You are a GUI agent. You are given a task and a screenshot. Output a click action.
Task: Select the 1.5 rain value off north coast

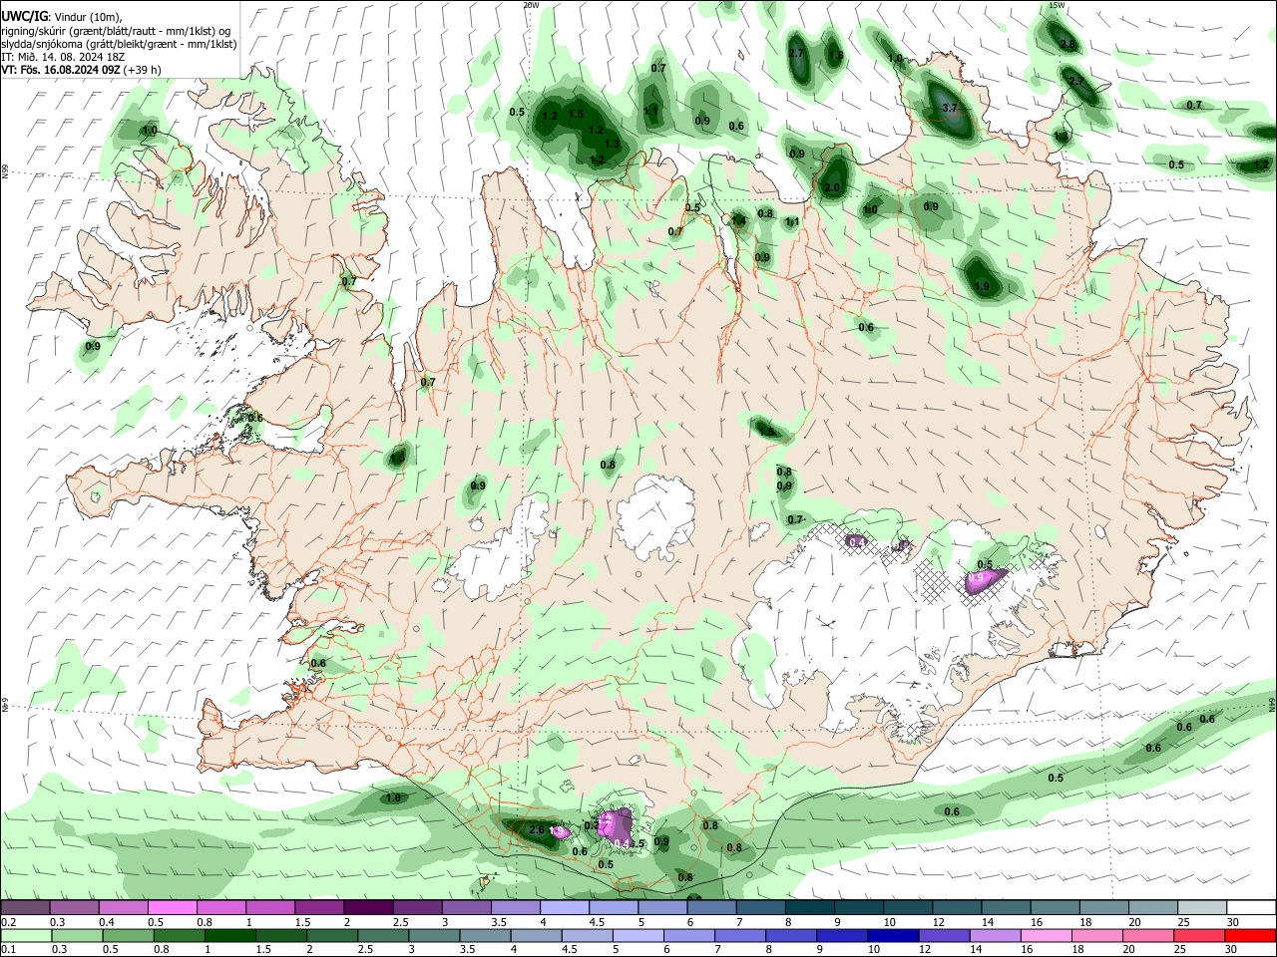[576, 114]
